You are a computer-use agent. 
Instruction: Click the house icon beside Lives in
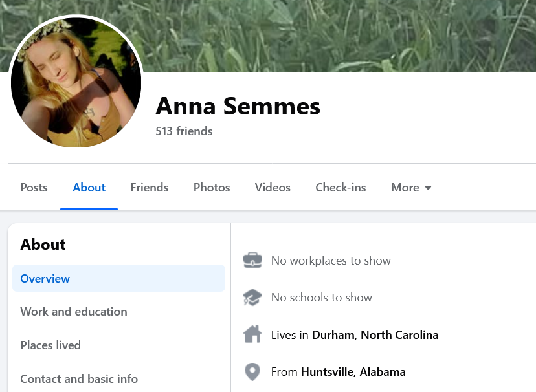[252, 335]
